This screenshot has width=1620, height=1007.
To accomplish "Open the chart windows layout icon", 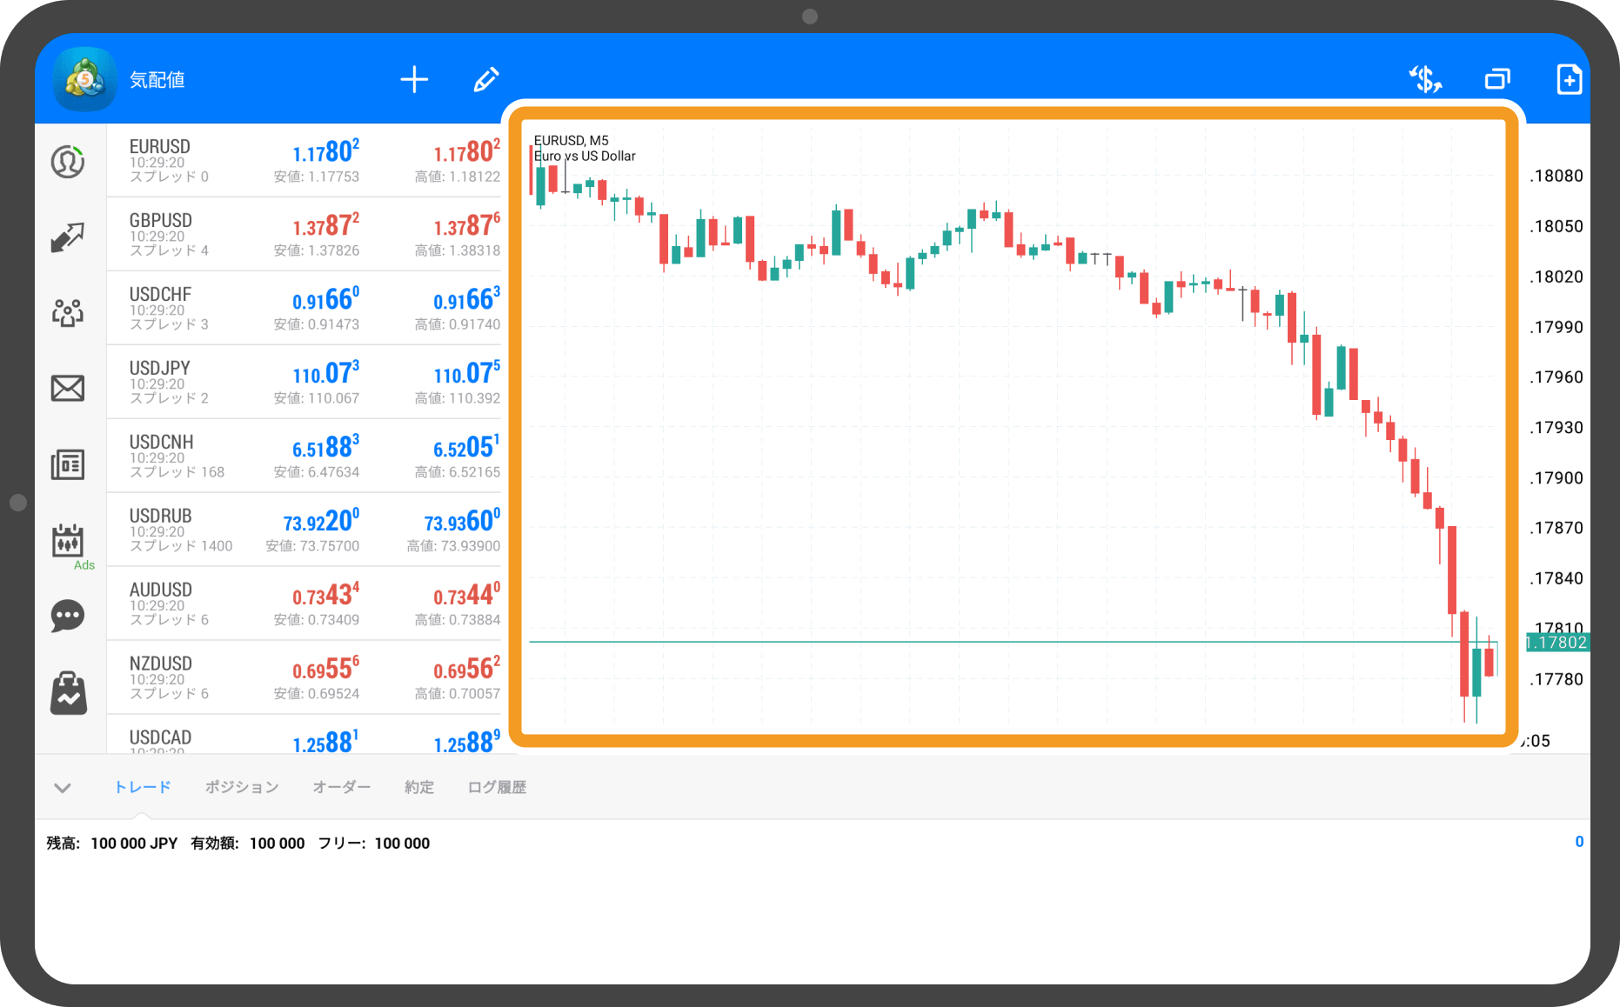I will pyautogui.click(x=1497, y=80).
